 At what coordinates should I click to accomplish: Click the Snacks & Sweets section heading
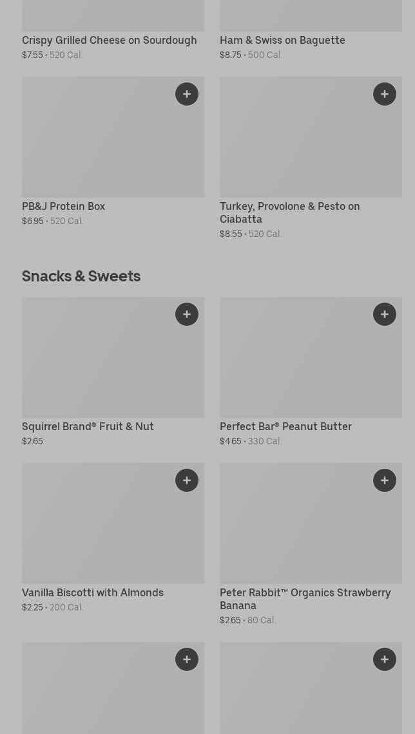(81, 276)
